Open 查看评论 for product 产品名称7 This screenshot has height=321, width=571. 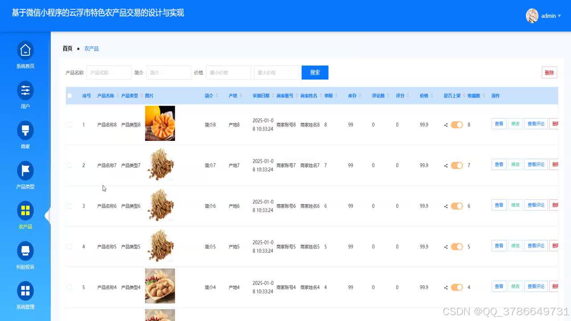click(536, 165)
